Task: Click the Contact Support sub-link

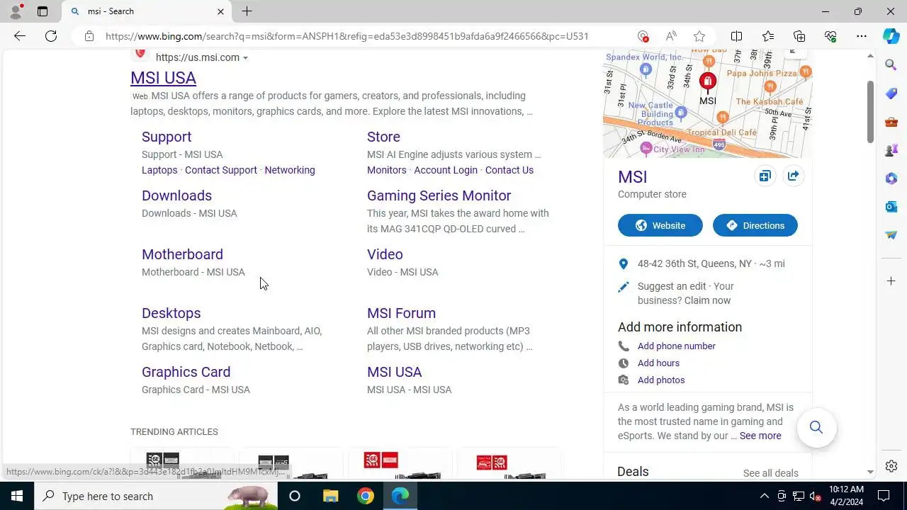Action: [x=221, y=170]
